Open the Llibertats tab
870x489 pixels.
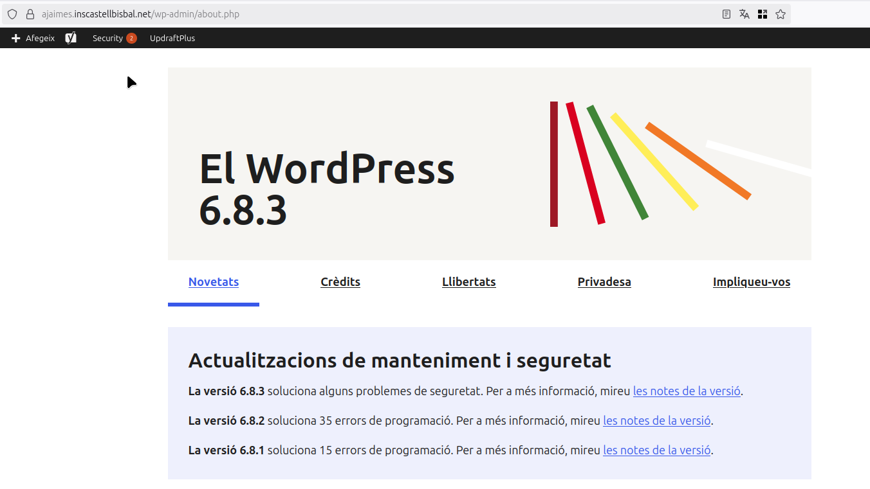(468, 282)
